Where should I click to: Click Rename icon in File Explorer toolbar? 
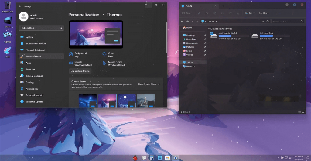[223, 13]
